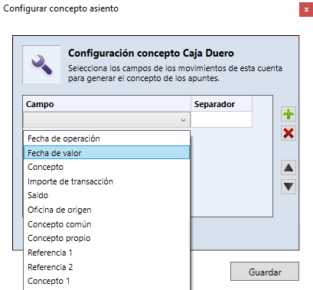The image size is (313, 290).
Task: Close the Configurar concepto asiento dialog
Action: pyautogui.click(x=306, y=10)
